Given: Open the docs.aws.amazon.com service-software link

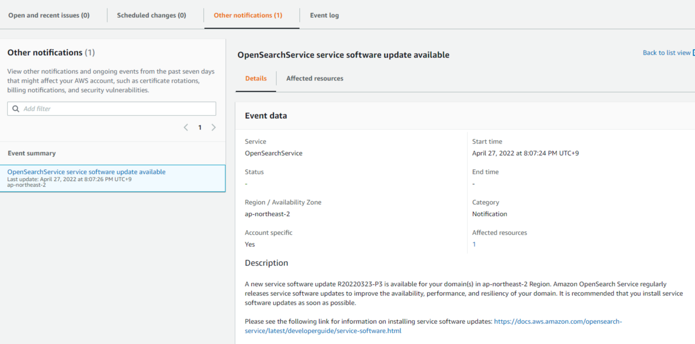Looking at the screenshot, I should (x=433, y=326).
